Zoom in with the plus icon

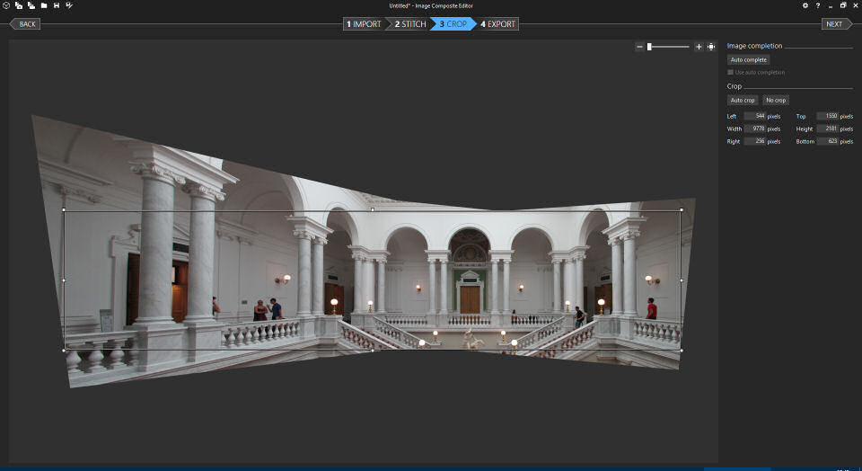click(699, 47)
